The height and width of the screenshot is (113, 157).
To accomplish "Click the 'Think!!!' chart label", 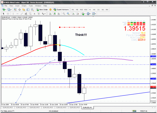I will [81, 35].
